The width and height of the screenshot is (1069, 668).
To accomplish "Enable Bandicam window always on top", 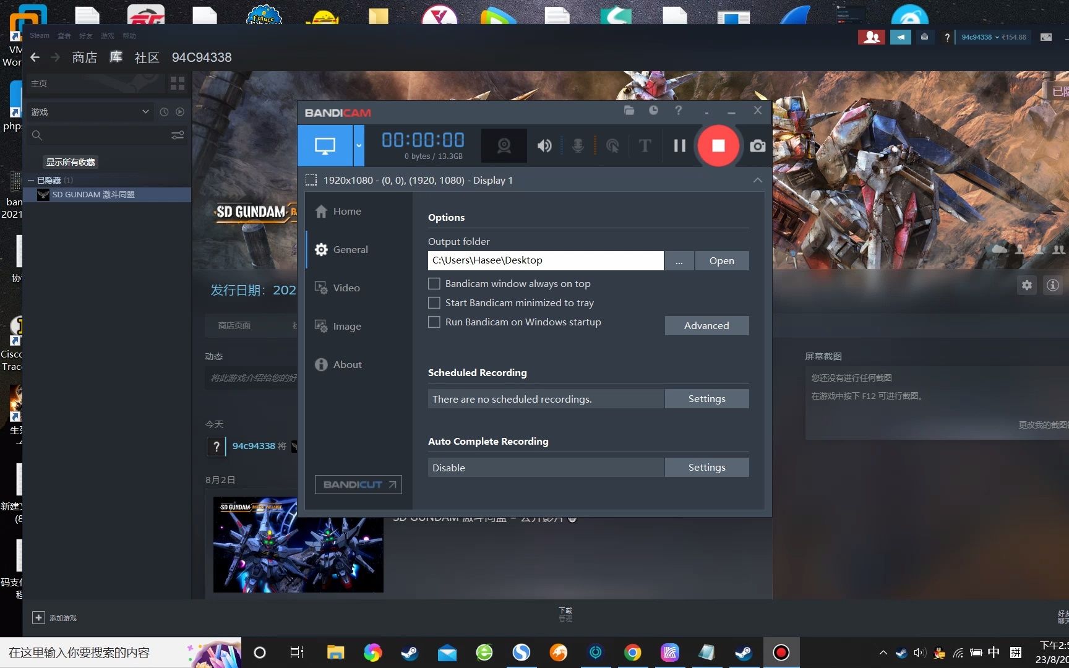I will pyautogui.click(x=434, y=284).
